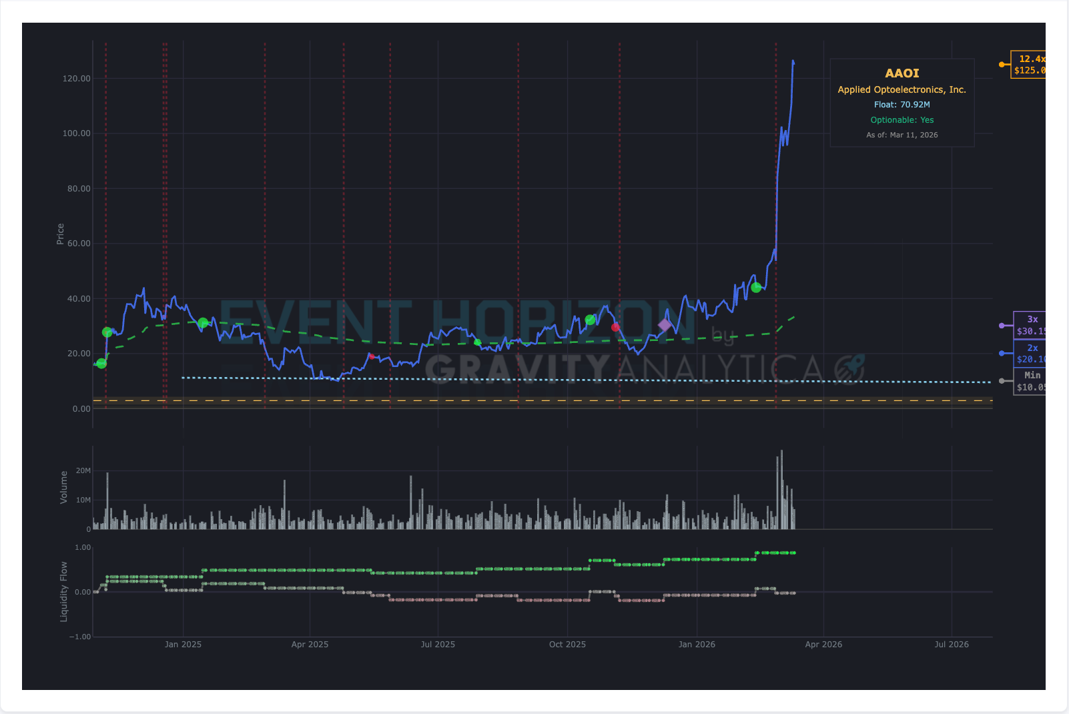Click the Jan 2025 x-axis label

coord(183,645)
